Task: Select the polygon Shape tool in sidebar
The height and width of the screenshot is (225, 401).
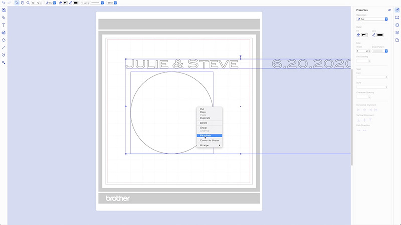Action: pyautogui.click(x=4, y=40)
